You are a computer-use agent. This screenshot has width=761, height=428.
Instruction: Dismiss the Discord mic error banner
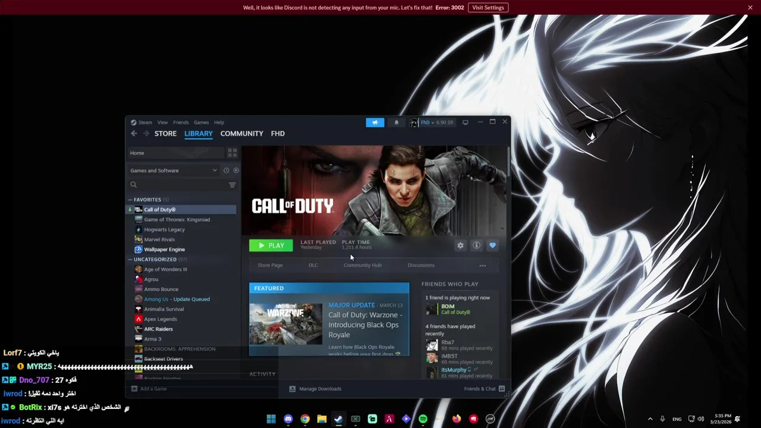click(750, 8)
